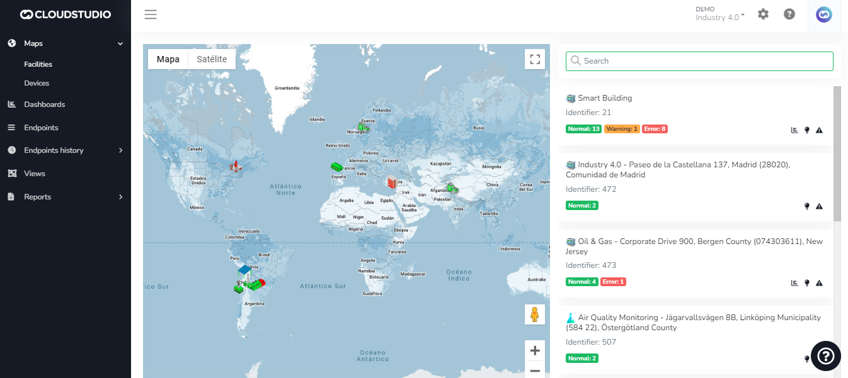Switch to the Satélite map view

click(x=211, y=58)
